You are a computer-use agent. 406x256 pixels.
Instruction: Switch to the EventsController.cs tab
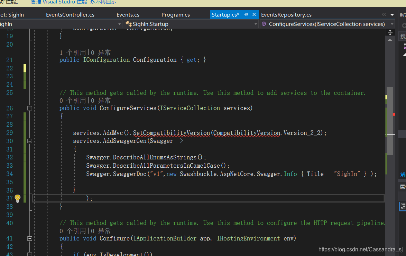click(70, 15)
